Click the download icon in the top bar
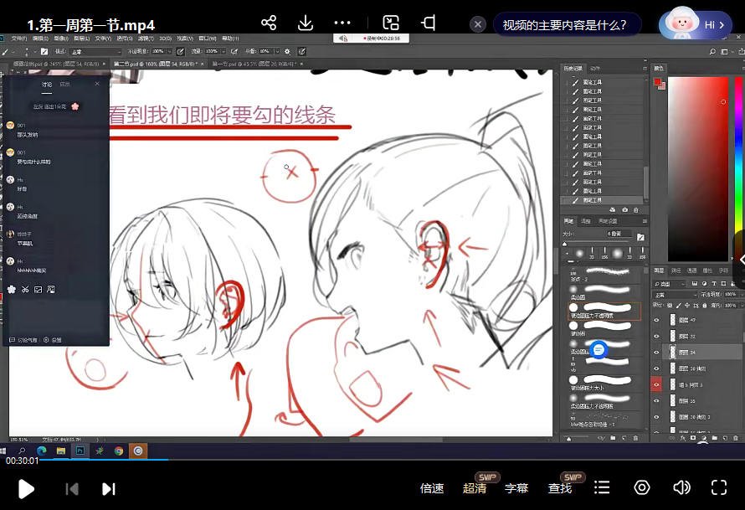745x510 pixels. [x=304, y=23]
